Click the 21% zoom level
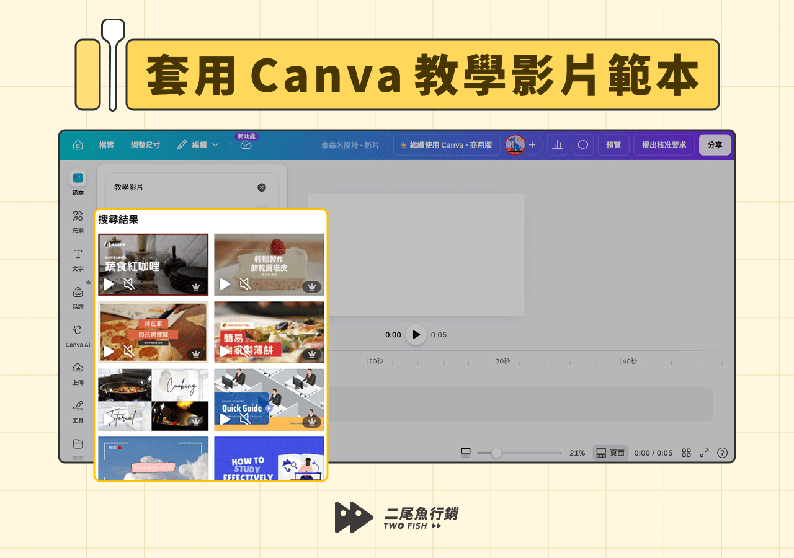Image resolution: width=794 pixels, height=558 pixels. 578,453
